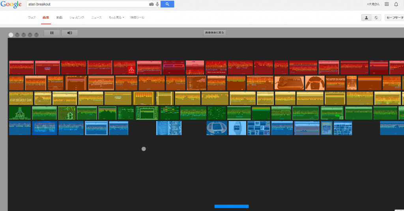Click orange brick with 'DIGITA ATARI BREAKOUT' text
The height and width of the screenshot is (211, 404).
tap(101, 83)
